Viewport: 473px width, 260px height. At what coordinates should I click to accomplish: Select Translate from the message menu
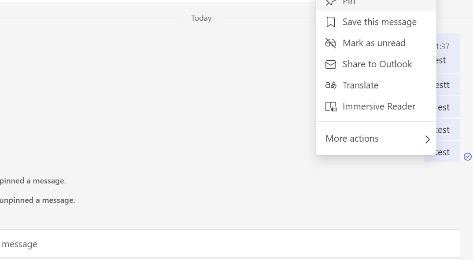point(360,85)
